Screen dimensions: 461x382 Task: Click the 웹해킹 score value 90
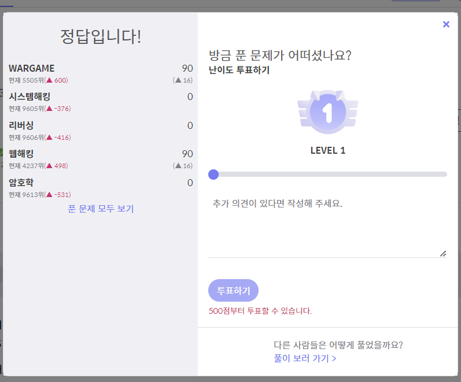coord(187,154)
